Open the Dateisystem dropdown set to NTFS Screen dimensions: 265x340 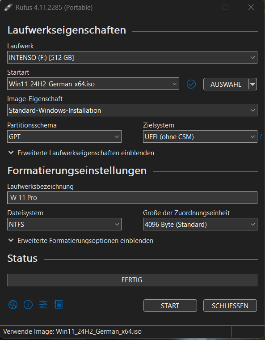tap(64, 224)
